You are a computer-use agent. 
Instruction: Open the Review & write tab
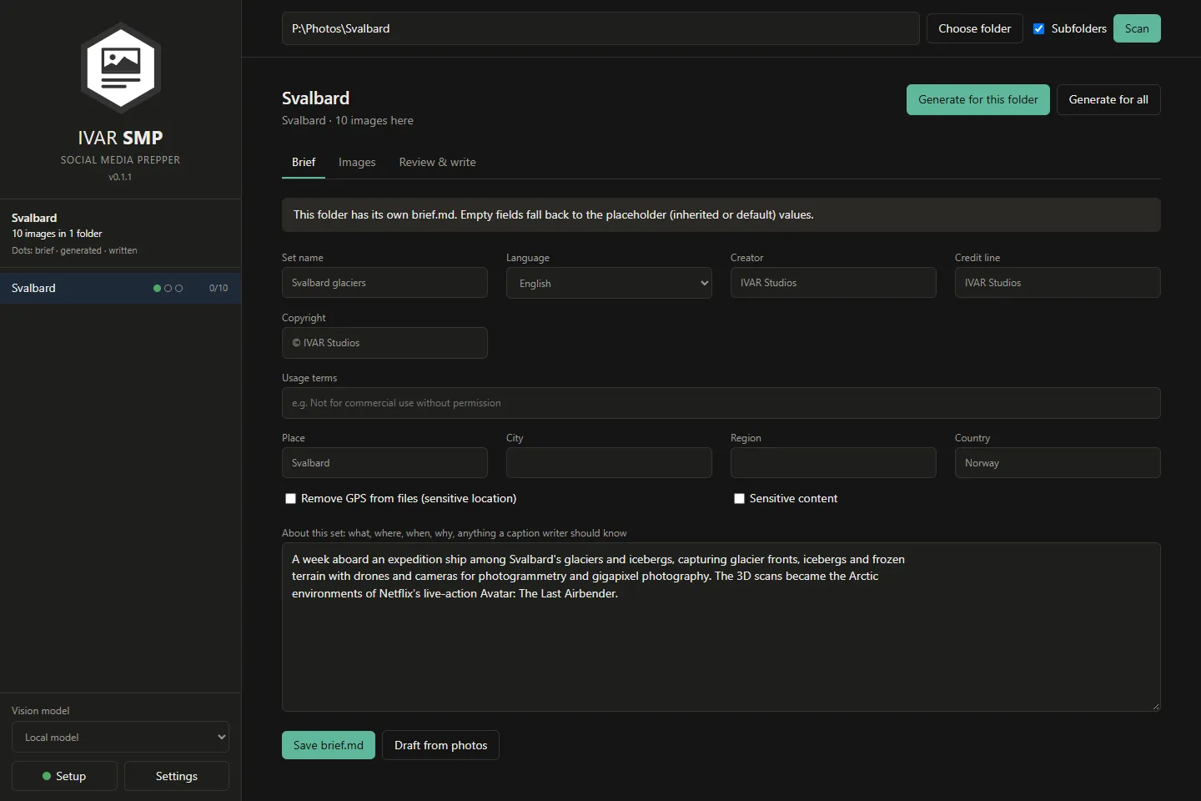click(x=438, y=163)
